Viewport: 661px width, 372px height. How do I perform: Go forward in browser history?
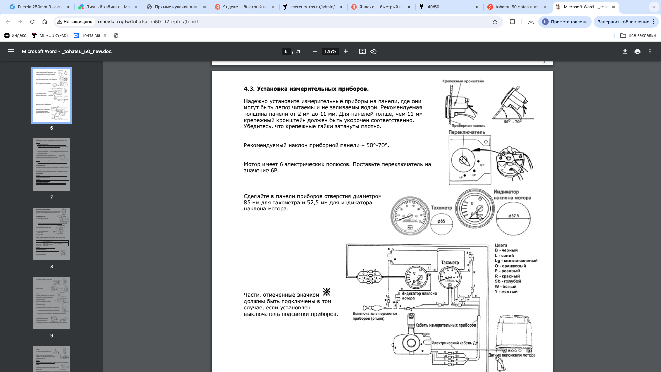(20, 22)
